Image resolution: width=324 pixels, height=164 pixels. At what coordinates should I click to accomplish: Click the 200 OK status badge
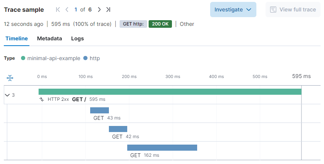tap(160, 24)
